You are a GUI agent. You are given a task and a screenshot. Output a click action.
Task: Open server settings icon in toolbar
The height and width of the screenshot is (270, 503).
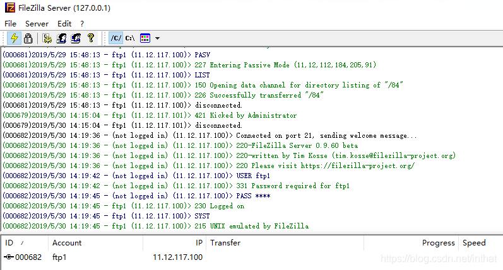[47, 38]
